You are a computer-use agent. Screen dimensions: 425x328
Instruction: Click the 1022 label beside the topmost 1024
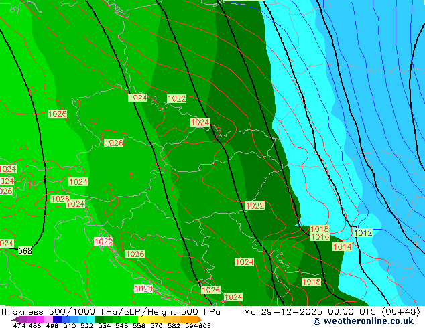click(176, 99)
